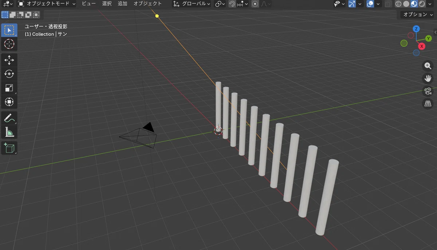Click the negative Z axis gizmo circle
This screenshot has height=250, width=437.
pyautogui.click(x=416, y=53)
